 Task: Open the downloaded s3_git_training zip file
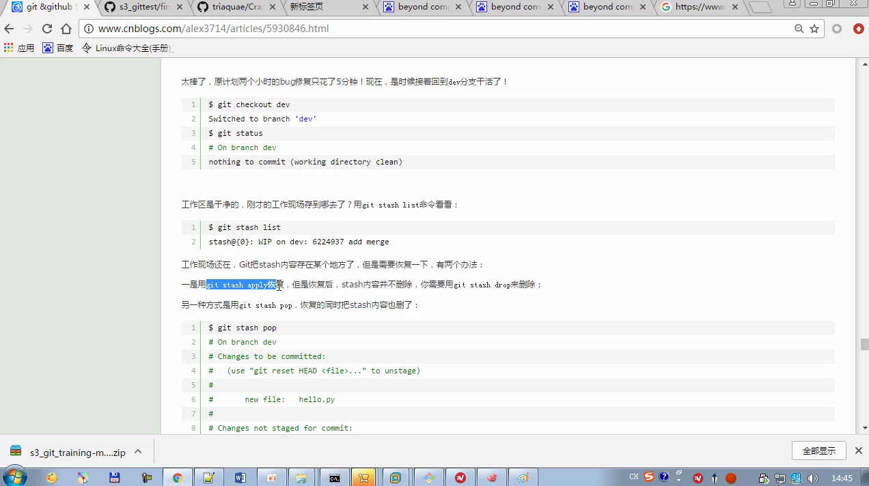click(x=68, y=451)
